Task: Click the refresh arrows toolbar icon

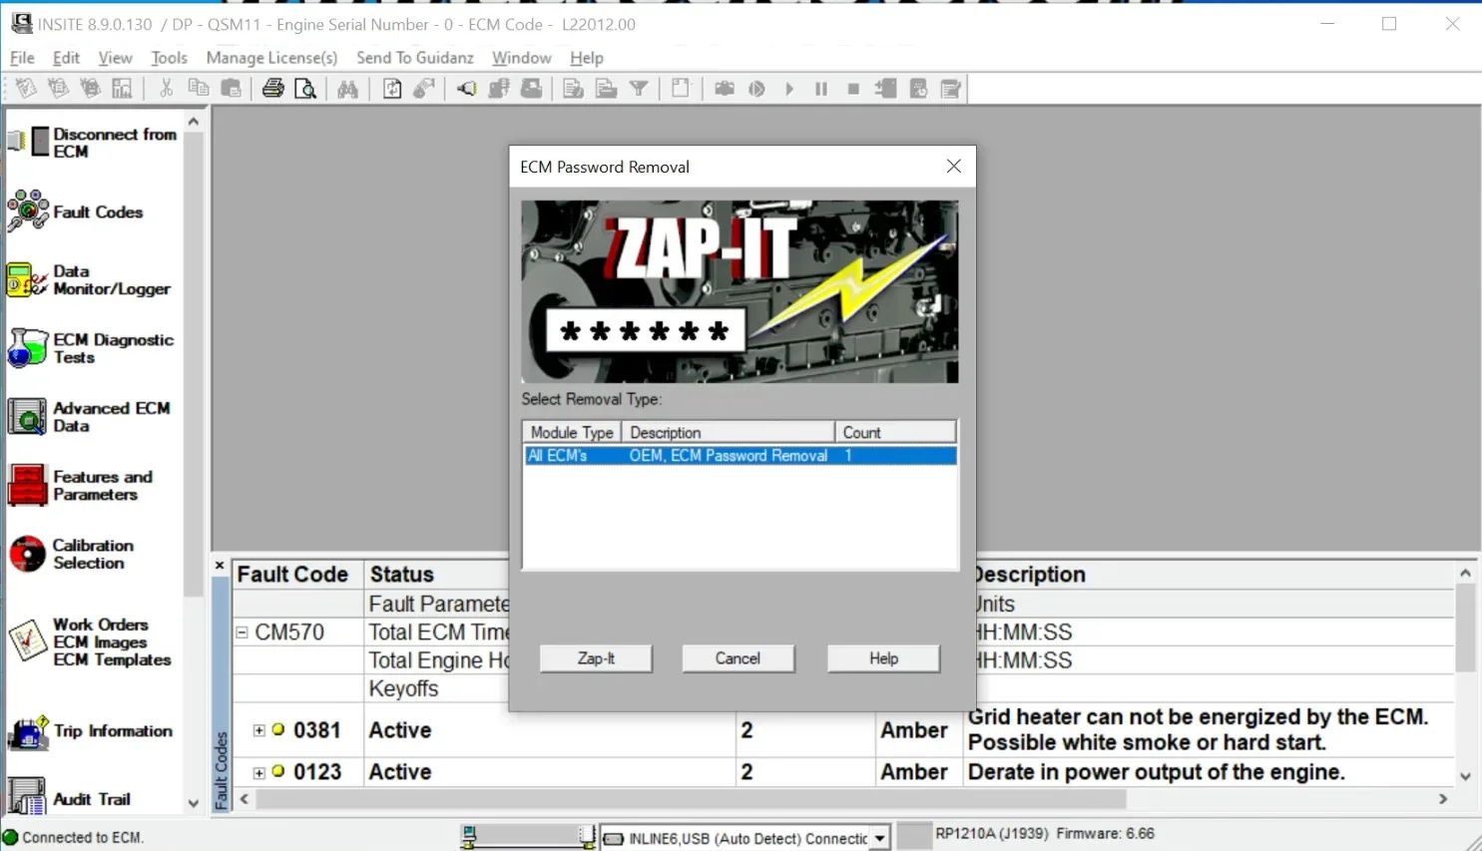Action: tap(392, 89)
